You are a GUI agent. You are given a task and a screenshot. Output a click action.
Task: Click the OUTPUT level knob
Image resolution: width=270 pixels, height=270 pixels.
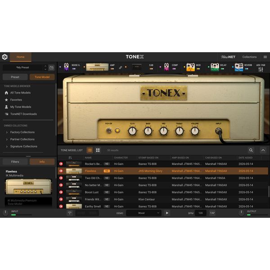coord(241,212)
